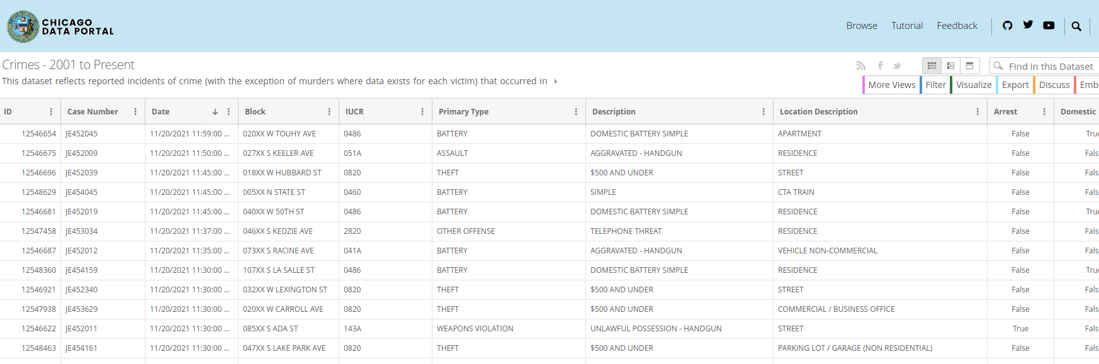Share dataset via Twitter bird icon
Viewport: 1099px width, 364px height.
pyautogui.click(x=897, y=66)
